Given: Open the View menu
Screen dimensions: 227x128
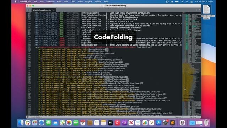Looking at the screenshot, I should pos(66,2).
